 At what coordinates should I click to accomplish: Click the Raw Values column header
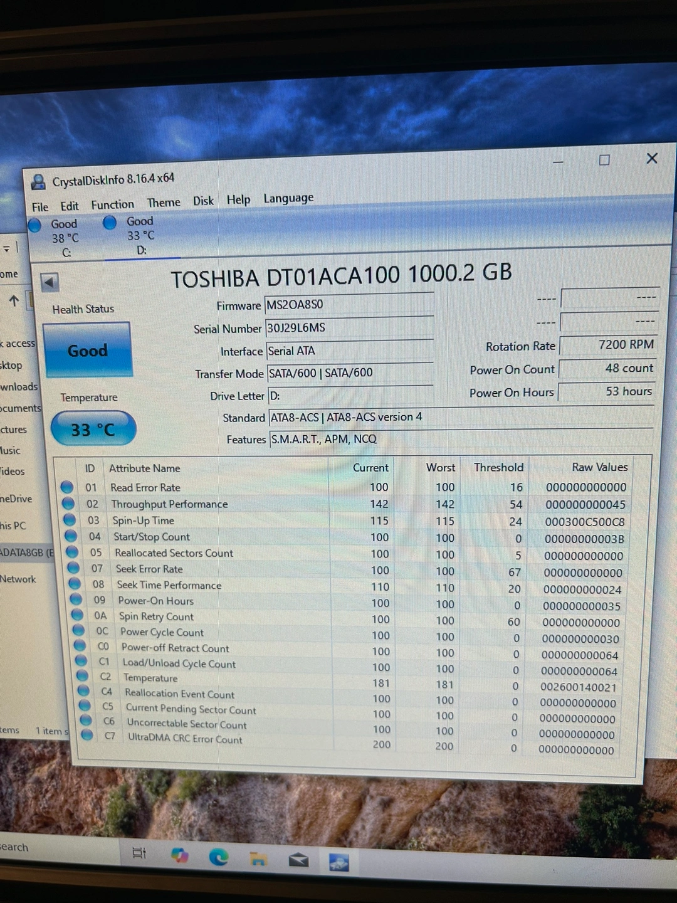pyautogui.click(x=599, y=467)
